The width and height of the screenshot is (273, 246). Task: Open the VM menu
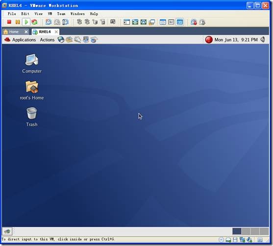pyautogui.click(x=50, y=14)
